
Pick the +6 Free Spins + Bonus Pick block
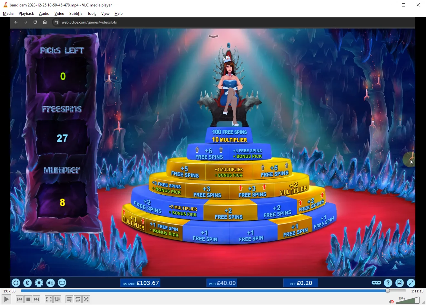[248, 153]
